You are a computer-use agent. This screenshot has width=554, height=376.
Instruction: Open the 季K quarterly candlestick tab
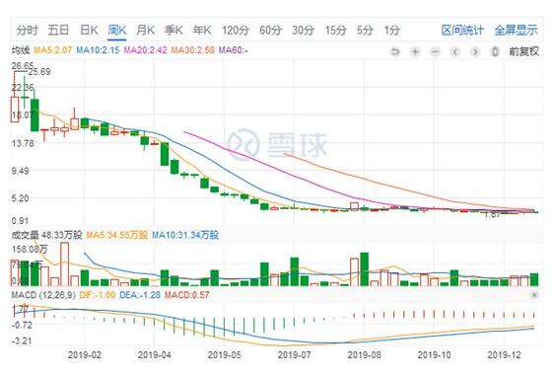coord(173,31)
